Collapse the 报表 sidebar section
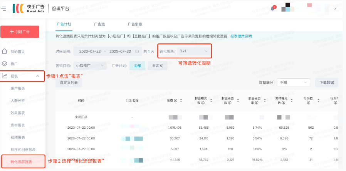This screenshot has width=346, height=171. (37, 76)
